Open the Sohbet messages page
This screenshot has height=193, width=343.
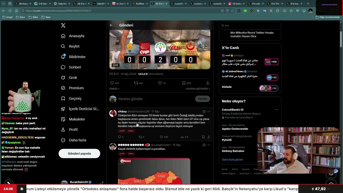(x=71, y=67)
